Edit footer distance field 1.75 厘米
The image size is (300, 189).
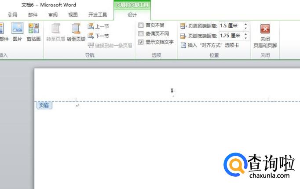point(231,36)
